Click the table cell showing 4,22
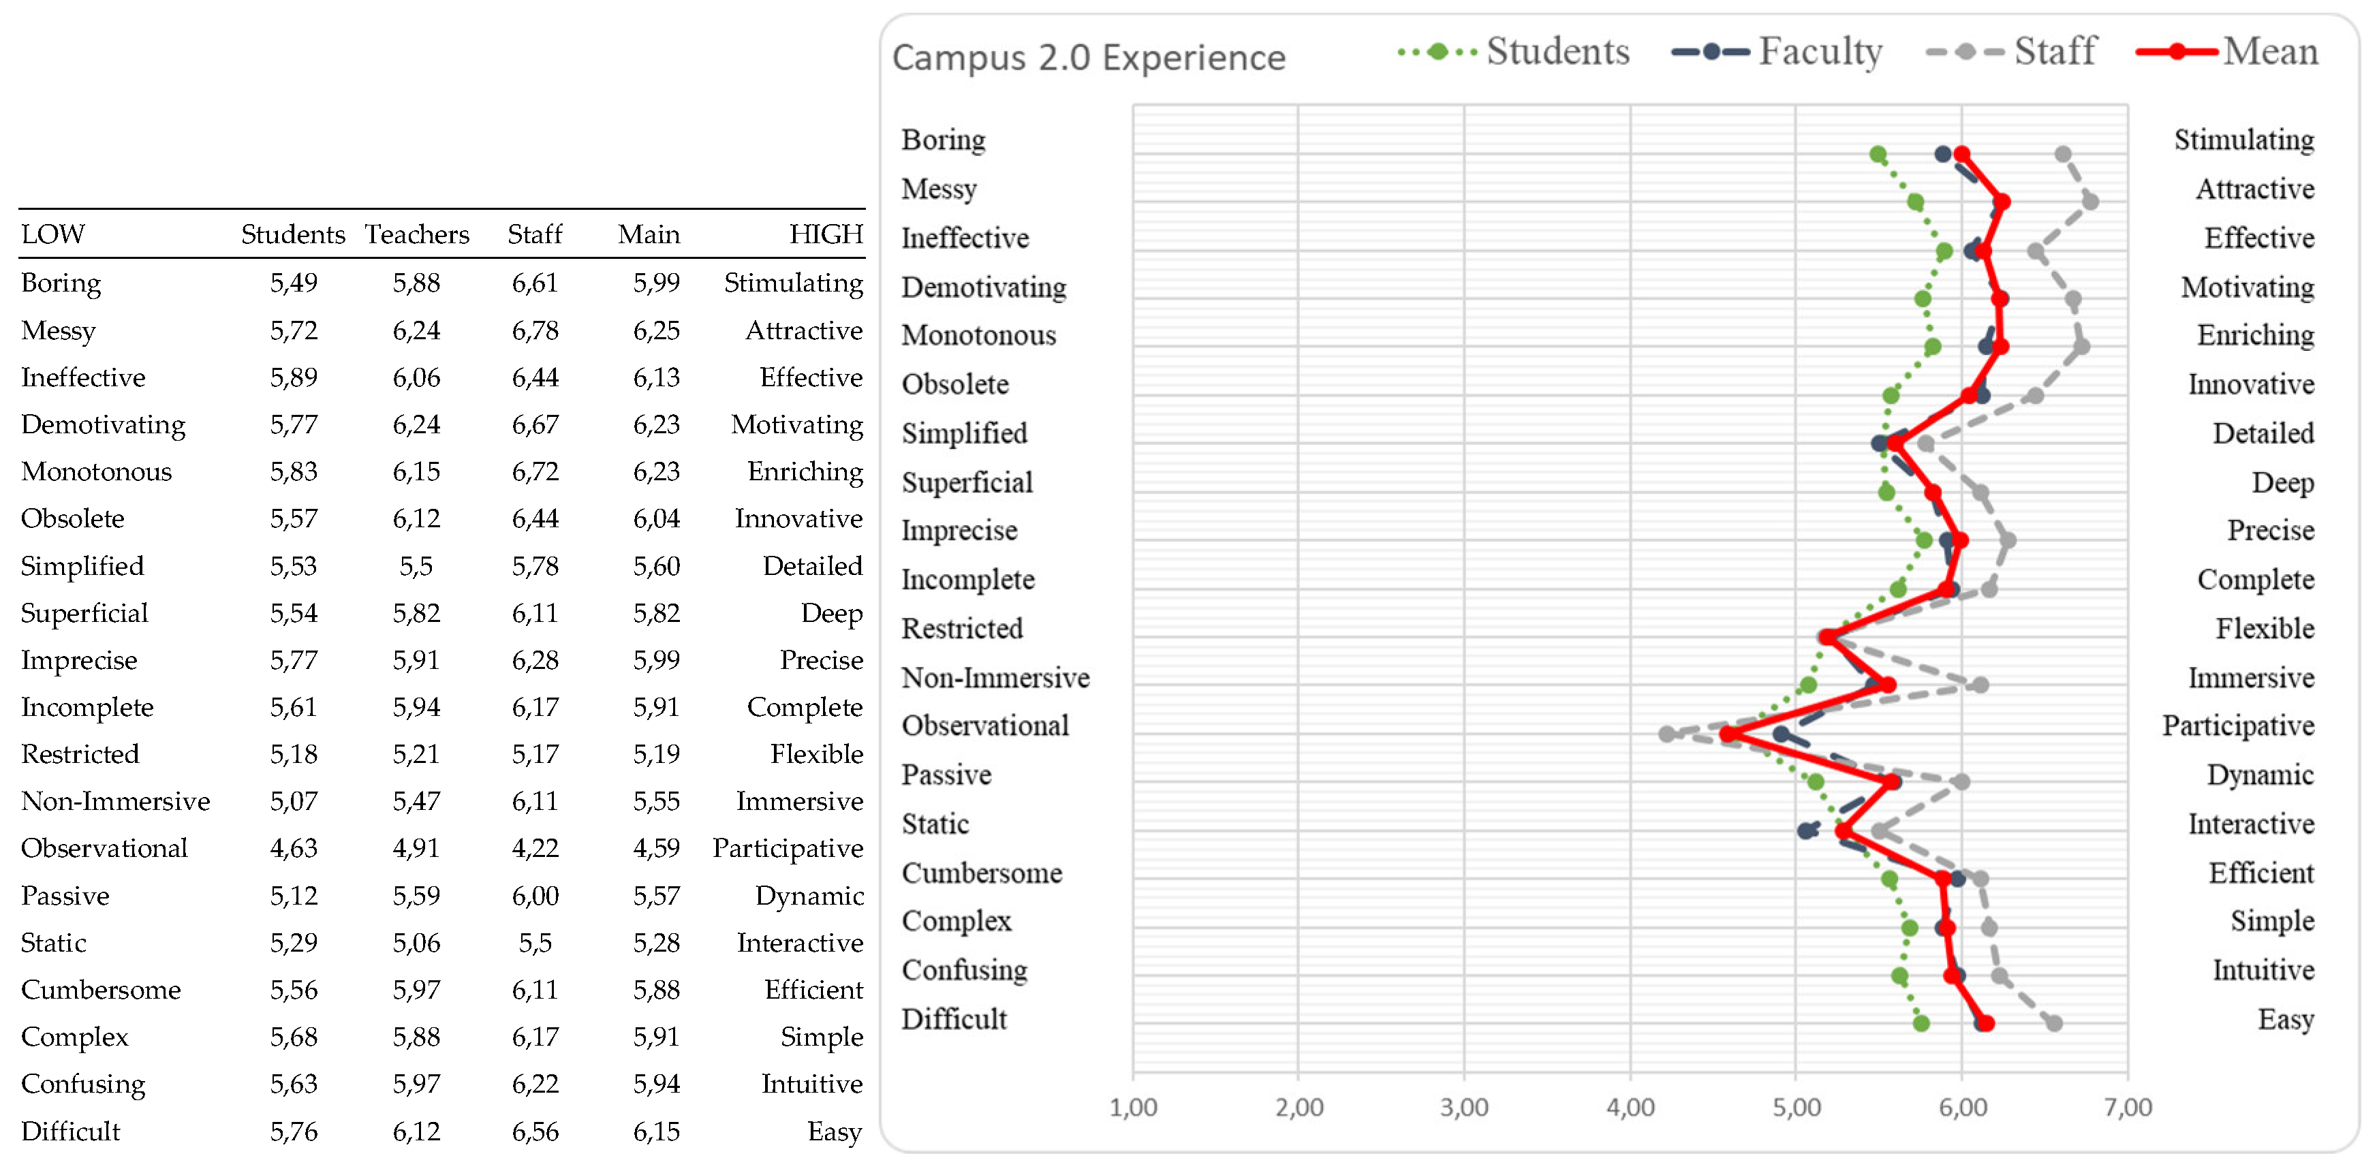This screenshot has height=1171, width=2377. (x=535, y=848)
